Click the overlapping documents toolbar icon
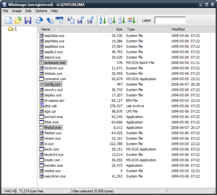Viewport: 217px width, 195px height. click(x=71, y=20)
